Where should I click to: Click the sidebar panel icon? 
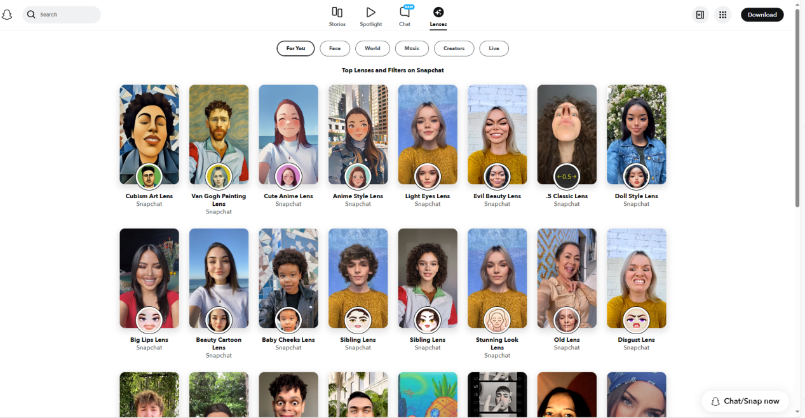pyautogui.click(x=700, y=15)
